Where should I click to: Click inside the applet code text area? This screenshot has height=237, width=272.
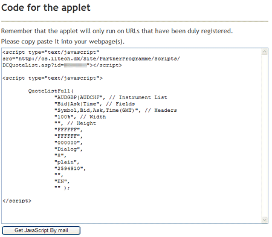(x=135, y=135)
